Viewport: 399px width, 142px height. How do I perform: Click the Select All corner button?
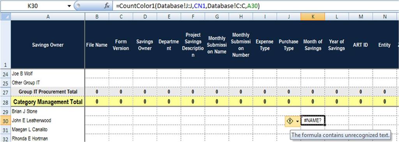click(5, 16)
